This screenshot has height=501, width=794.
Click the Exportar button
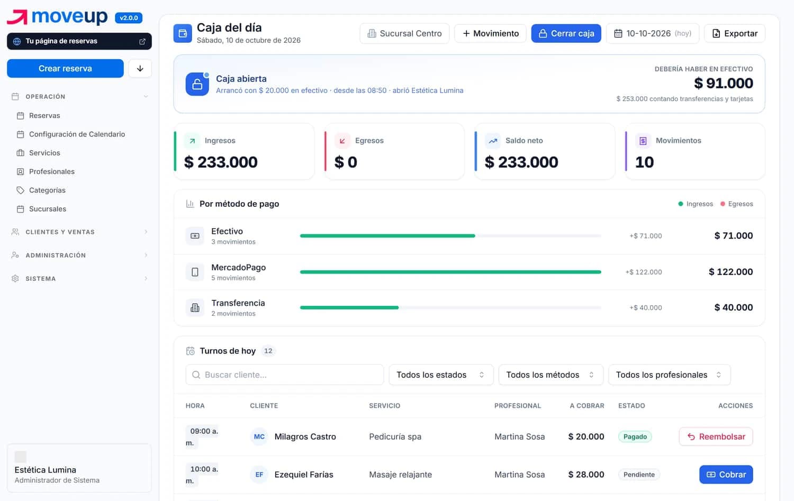click(x=735, y=33)
